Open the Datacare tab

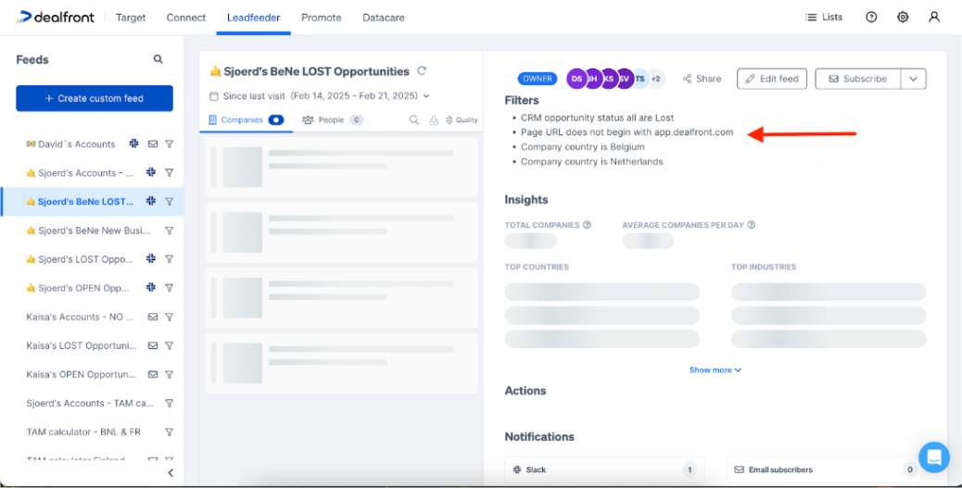click(384, 18)
